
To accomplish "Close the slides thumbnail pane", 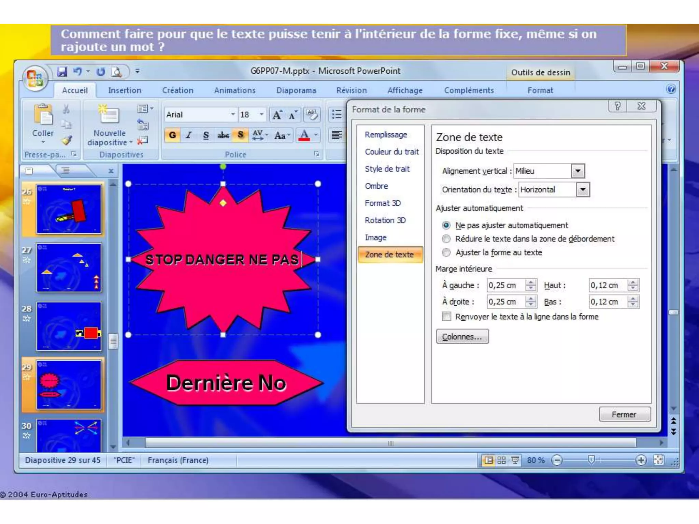I will click(111, 171).
